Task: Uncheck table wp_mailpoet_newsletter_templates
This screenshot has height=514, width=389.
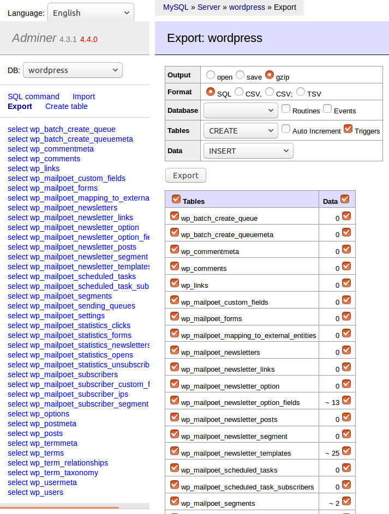Action: pyautogui.click(x=175, y=451)
